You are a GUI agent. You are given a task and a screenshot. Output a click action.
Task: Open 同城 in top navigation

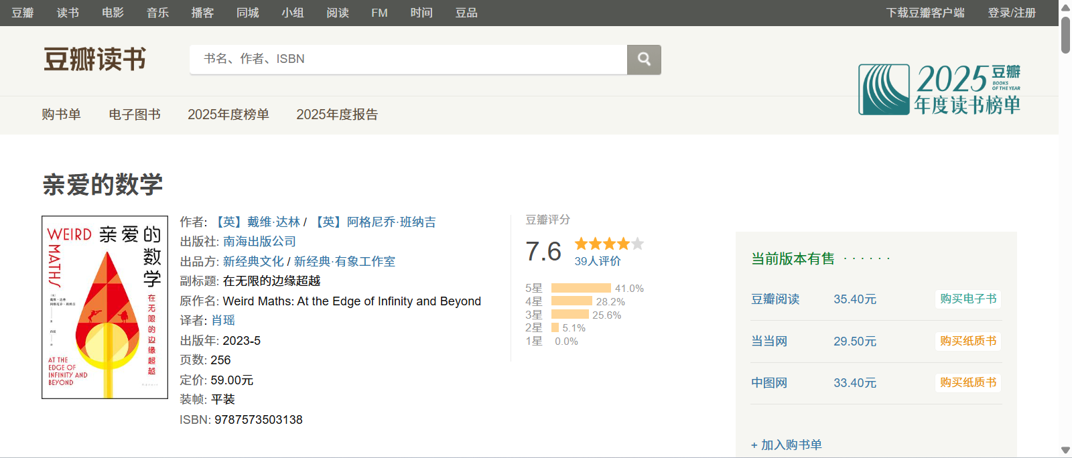(x=247, y=13)
